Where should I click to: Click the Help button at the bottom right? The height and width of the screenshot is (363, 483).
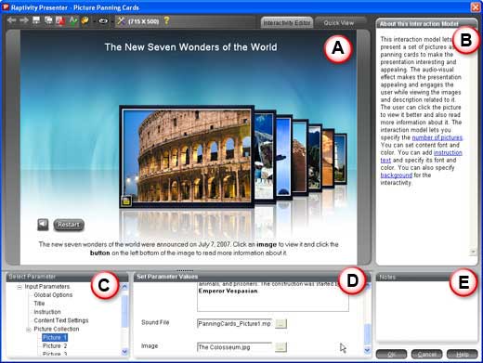[x=463, y=354]
